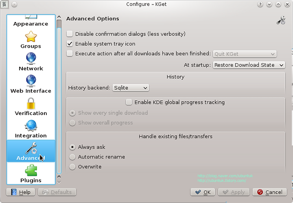Confirm settings with OK button
This screenshot has height=203, width=293.
203,192
